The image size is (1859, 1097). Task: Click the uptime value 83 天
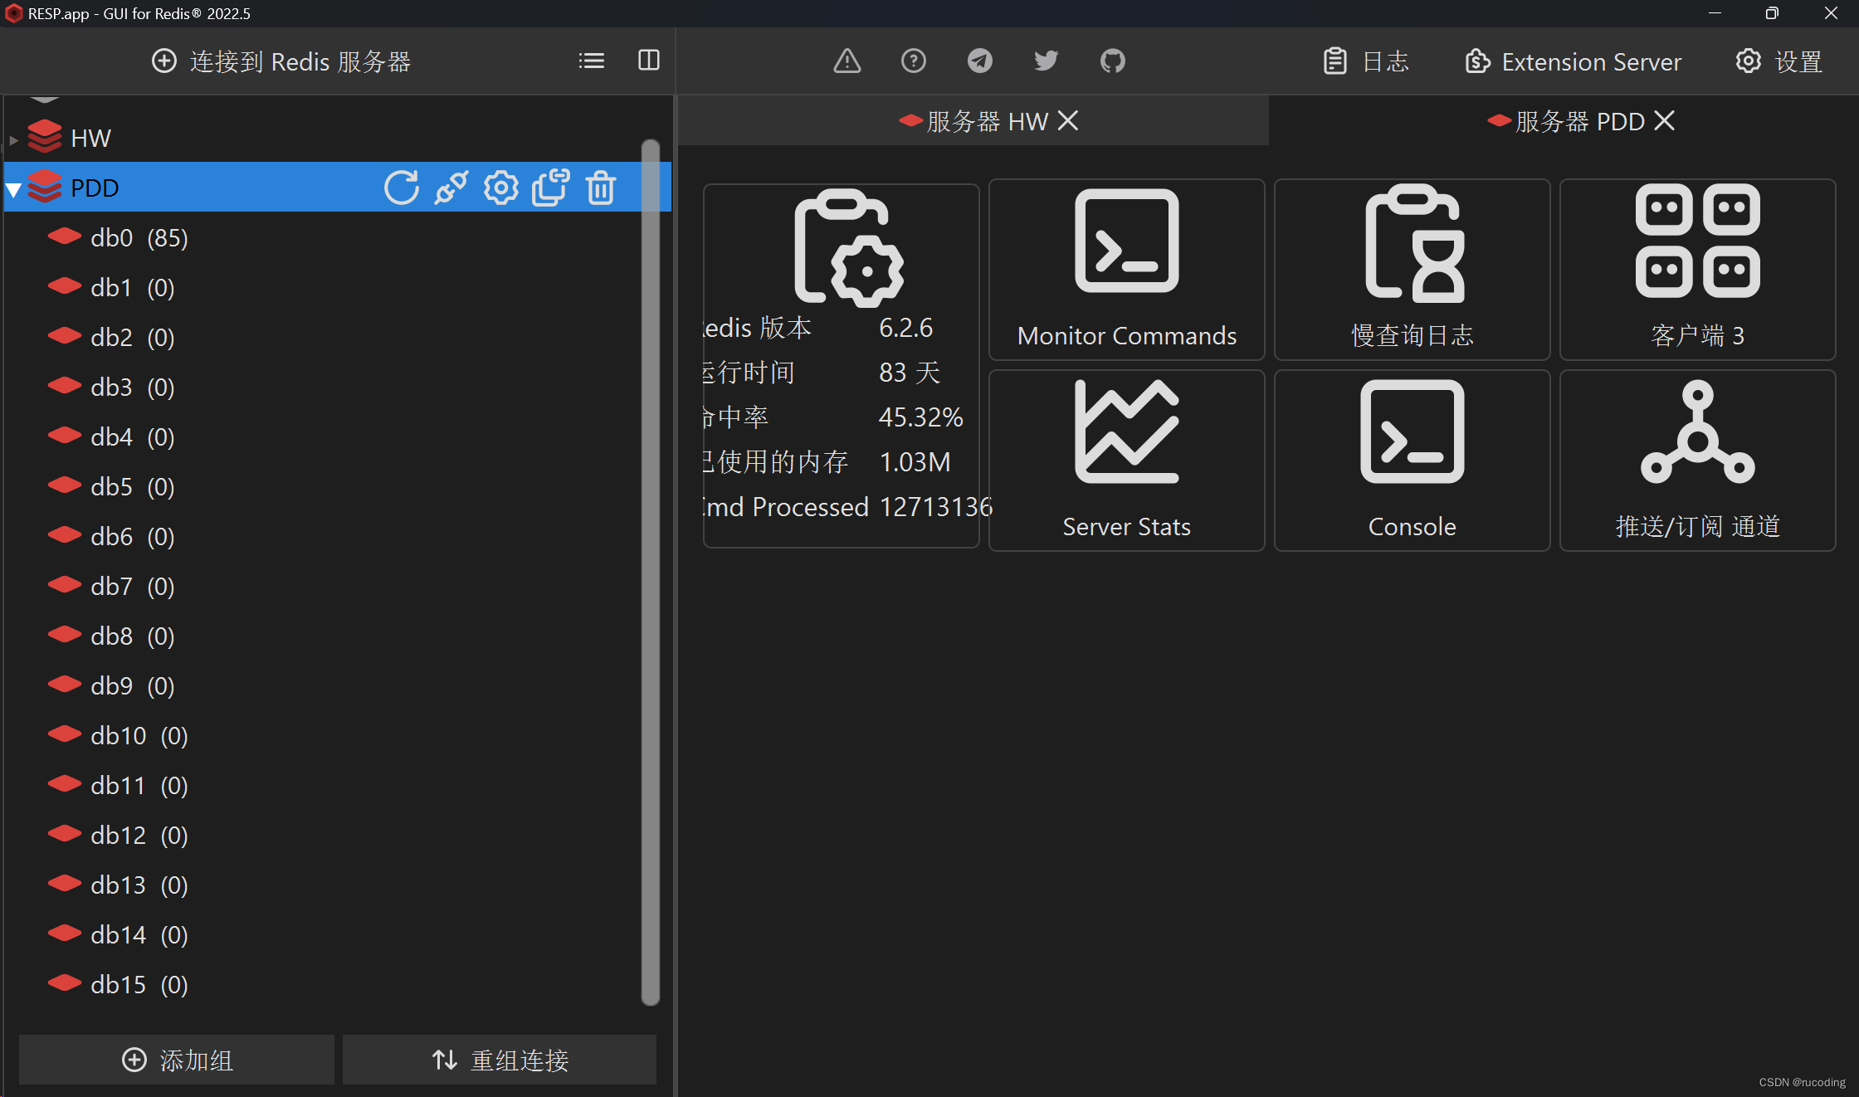pos(910,373)
